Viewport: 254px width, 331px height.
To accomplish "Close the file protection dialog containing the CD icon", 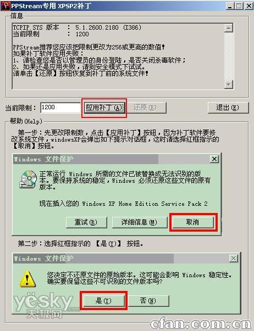I will coord(214,159).
